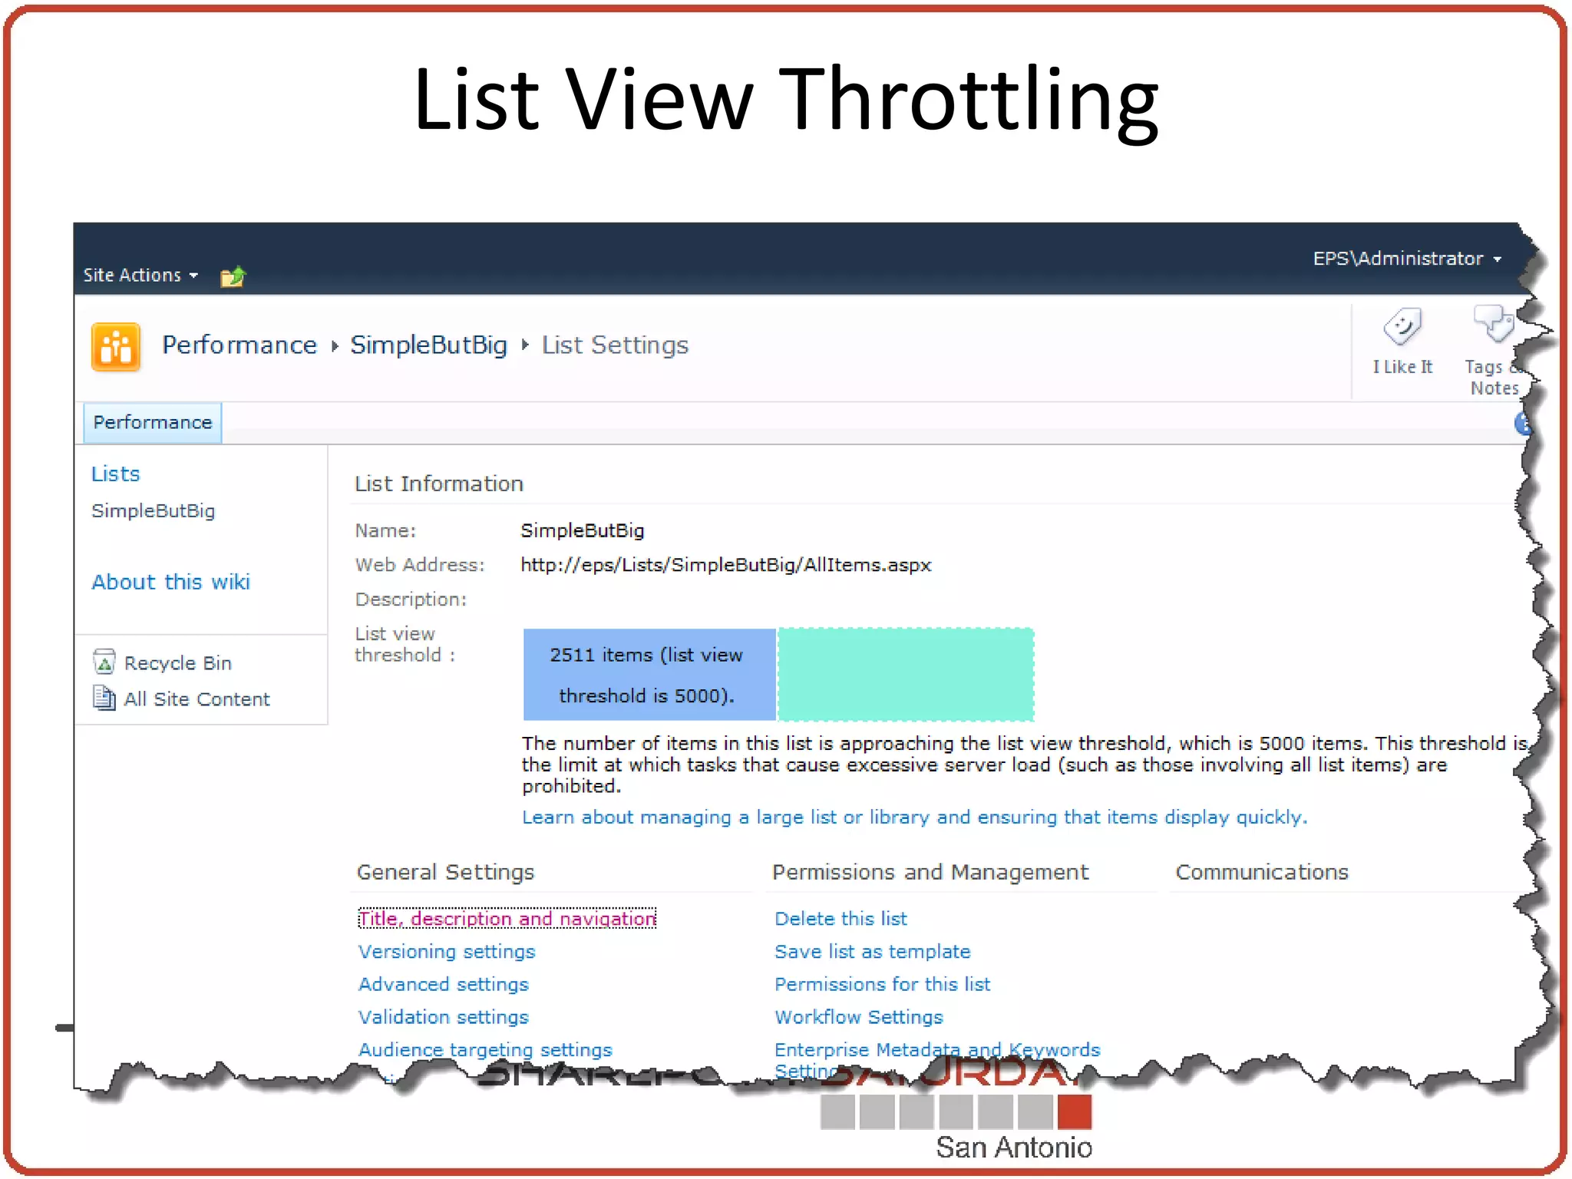This screenshot has width=1572, height=1179.
Task: Go to Performance in the breadcrumb
Action: [x=239, y=345]
